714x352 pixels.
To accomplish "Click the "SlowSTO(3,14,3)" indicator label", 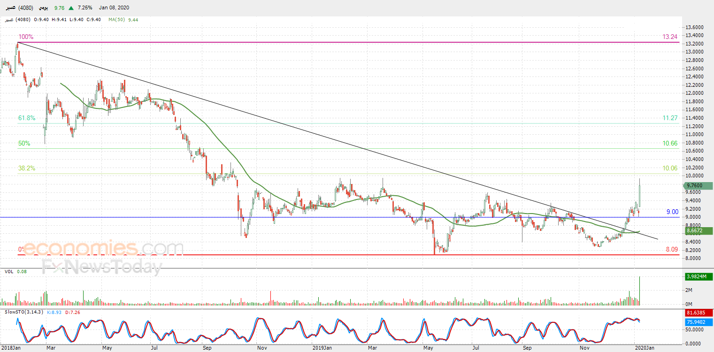I will (23, 312).
